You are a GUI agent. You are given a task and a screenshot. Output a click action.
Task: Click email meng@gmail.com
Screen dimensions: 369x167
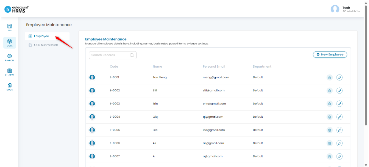216,77
